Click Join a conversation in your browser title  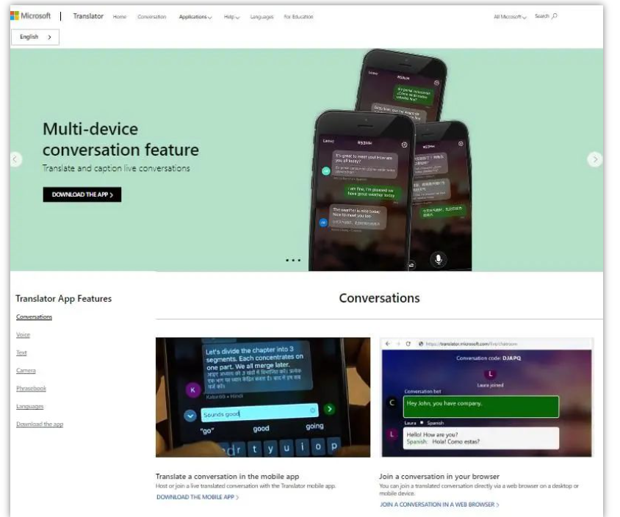pos(439,477)
